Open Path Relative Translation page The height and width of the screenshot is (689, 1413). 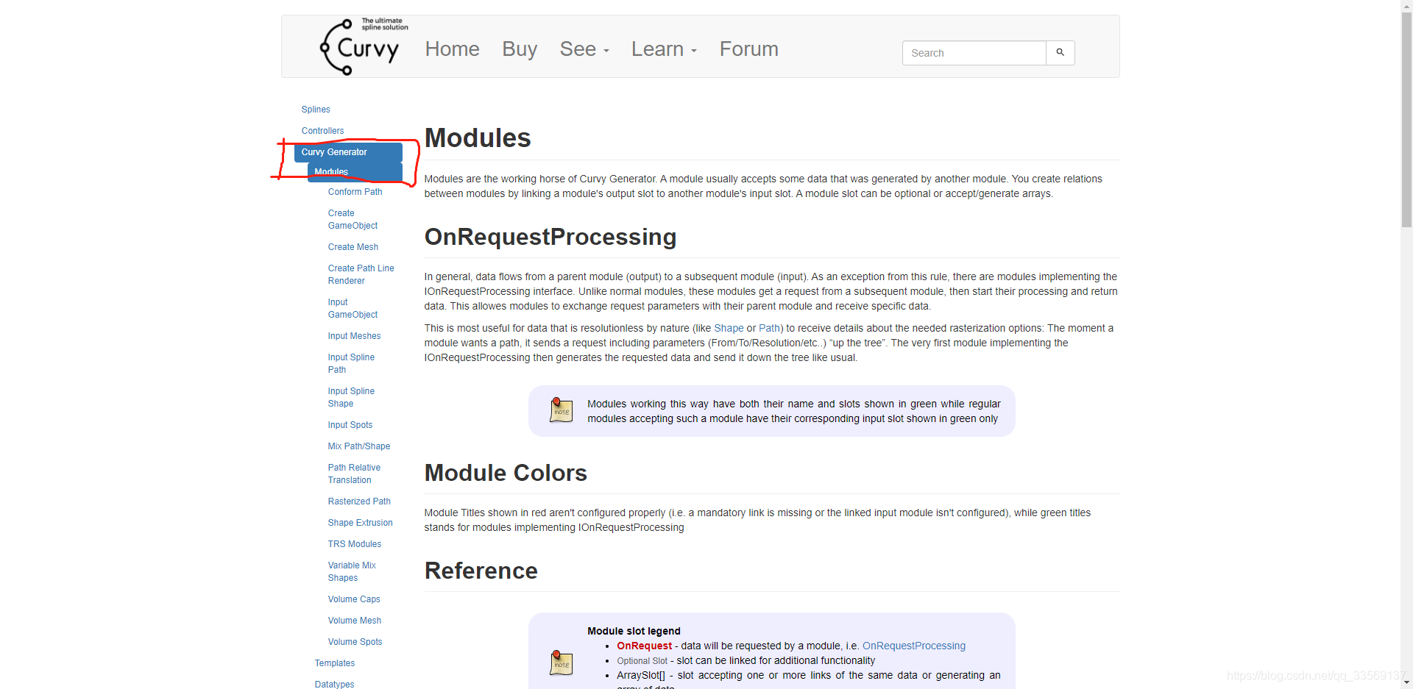(354, 474)
